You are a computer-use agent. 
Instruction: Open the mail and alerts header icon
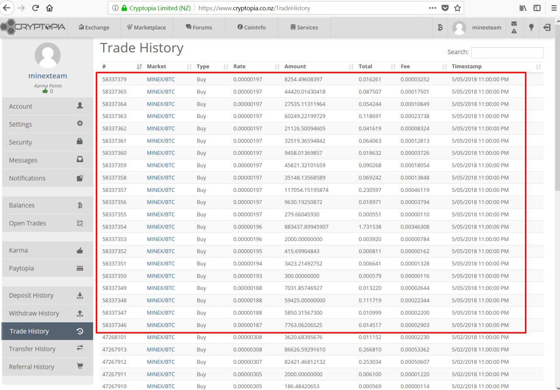pos(514,27)
